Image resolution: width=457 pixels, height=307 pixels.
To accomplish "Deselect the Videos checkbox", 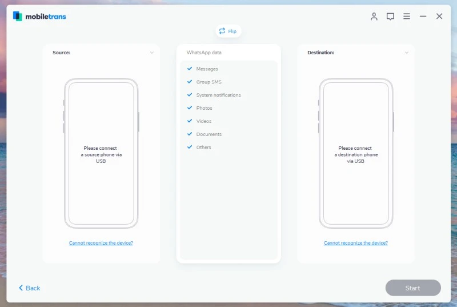I will point(190,121).
